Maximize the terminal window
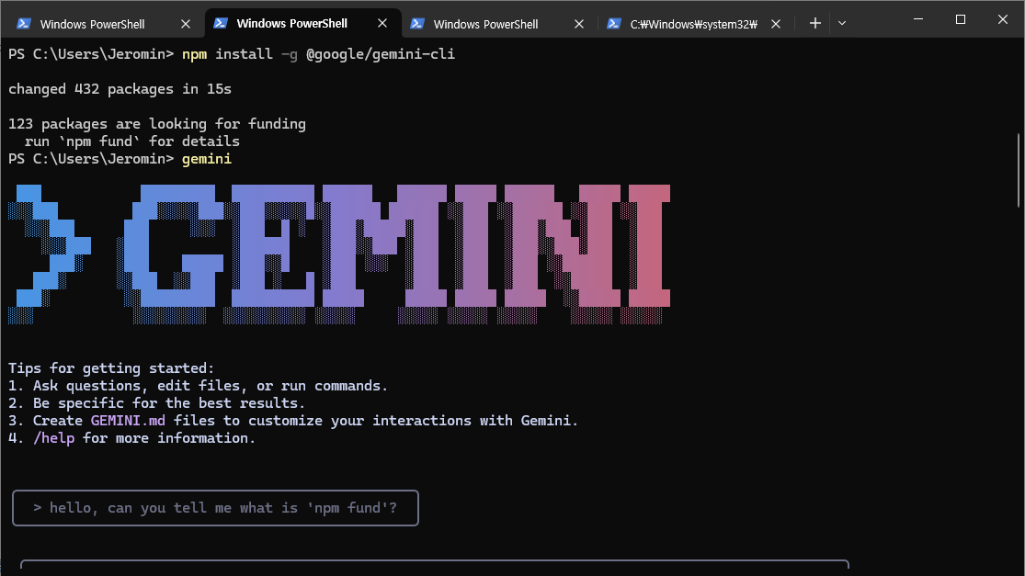 click(961, 19)
